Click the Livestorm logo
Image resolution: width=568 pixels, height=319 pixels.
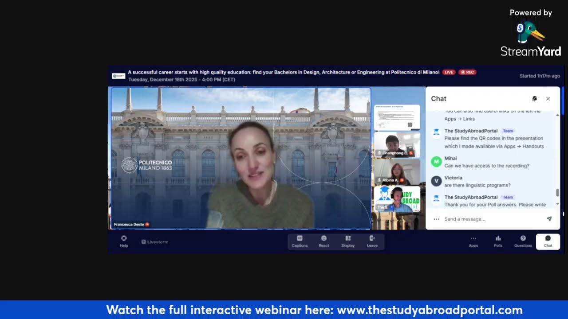pos(155,242)
